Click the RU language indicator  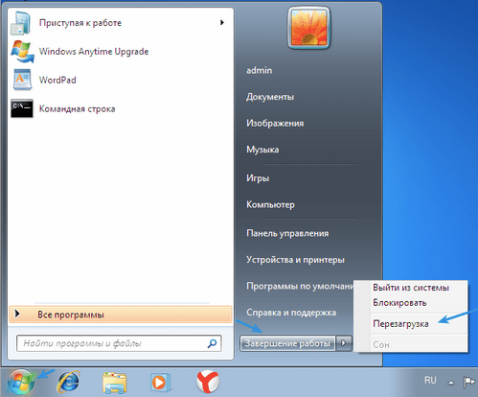coord(430,380)
